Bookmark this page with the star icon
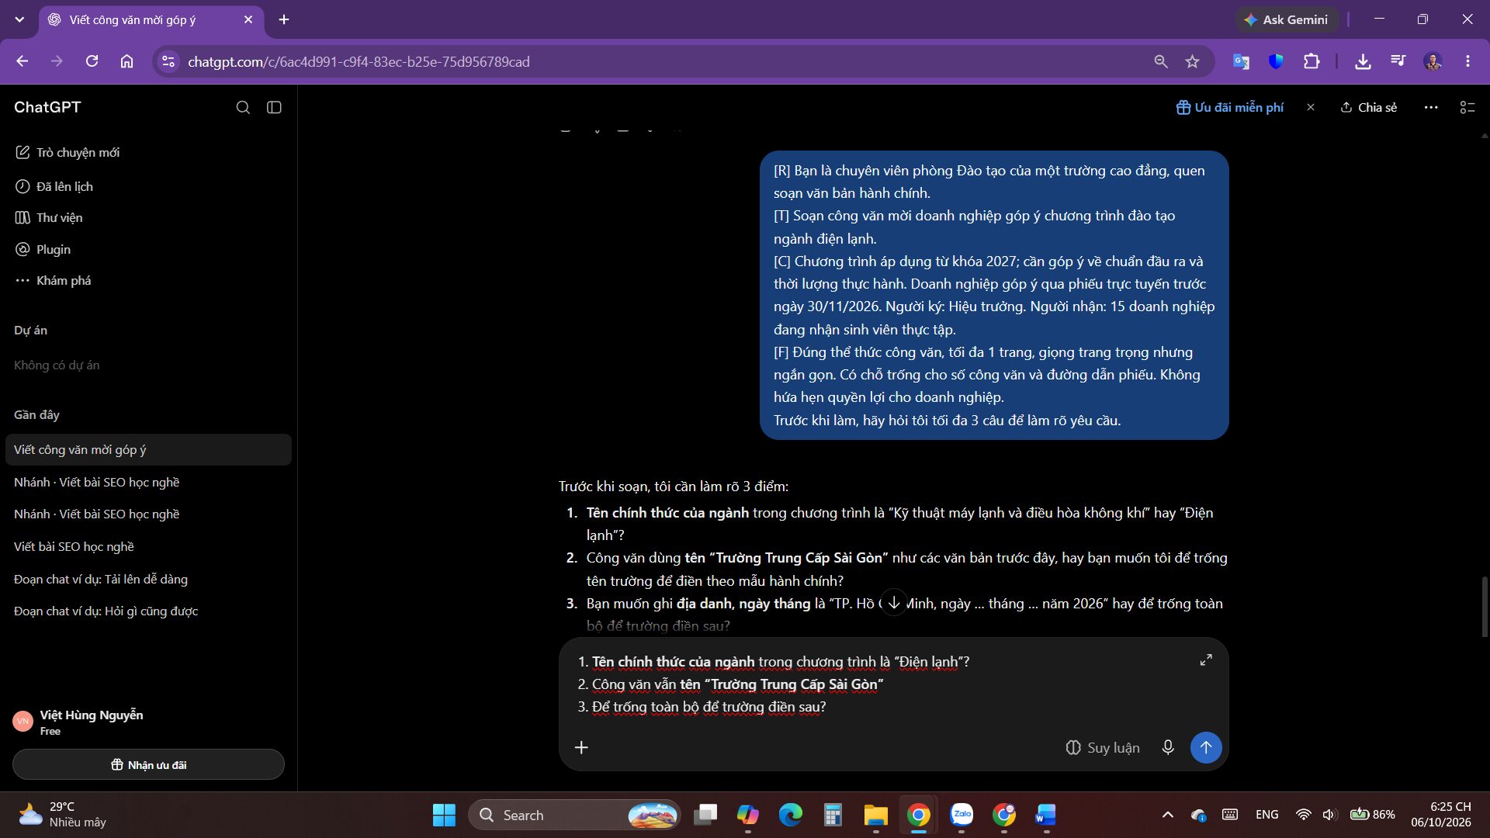The image size is (1490, 838). [1193, 61]
